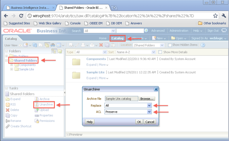Collapse the Tasks pane section

[x=6, y=88]
